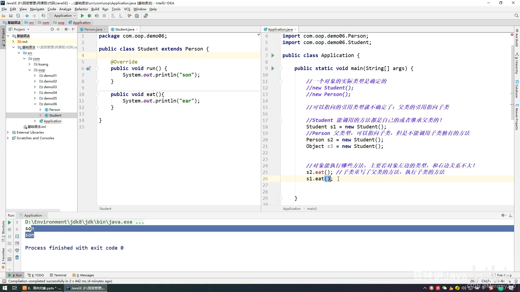520x292 pixels.
Task: Start debugging with the bug icon
Action: click(89, 16)
